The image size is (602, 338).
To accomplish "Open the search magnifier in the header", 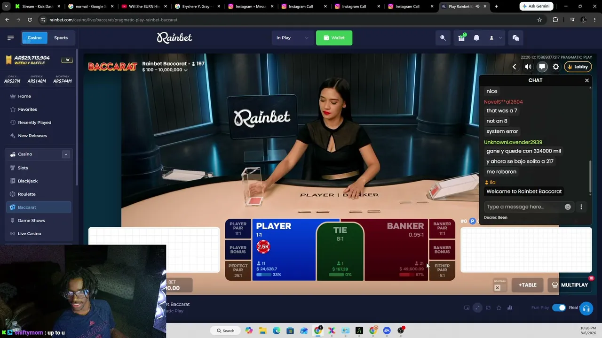I will pyautogui.click(x=443, y=38).
